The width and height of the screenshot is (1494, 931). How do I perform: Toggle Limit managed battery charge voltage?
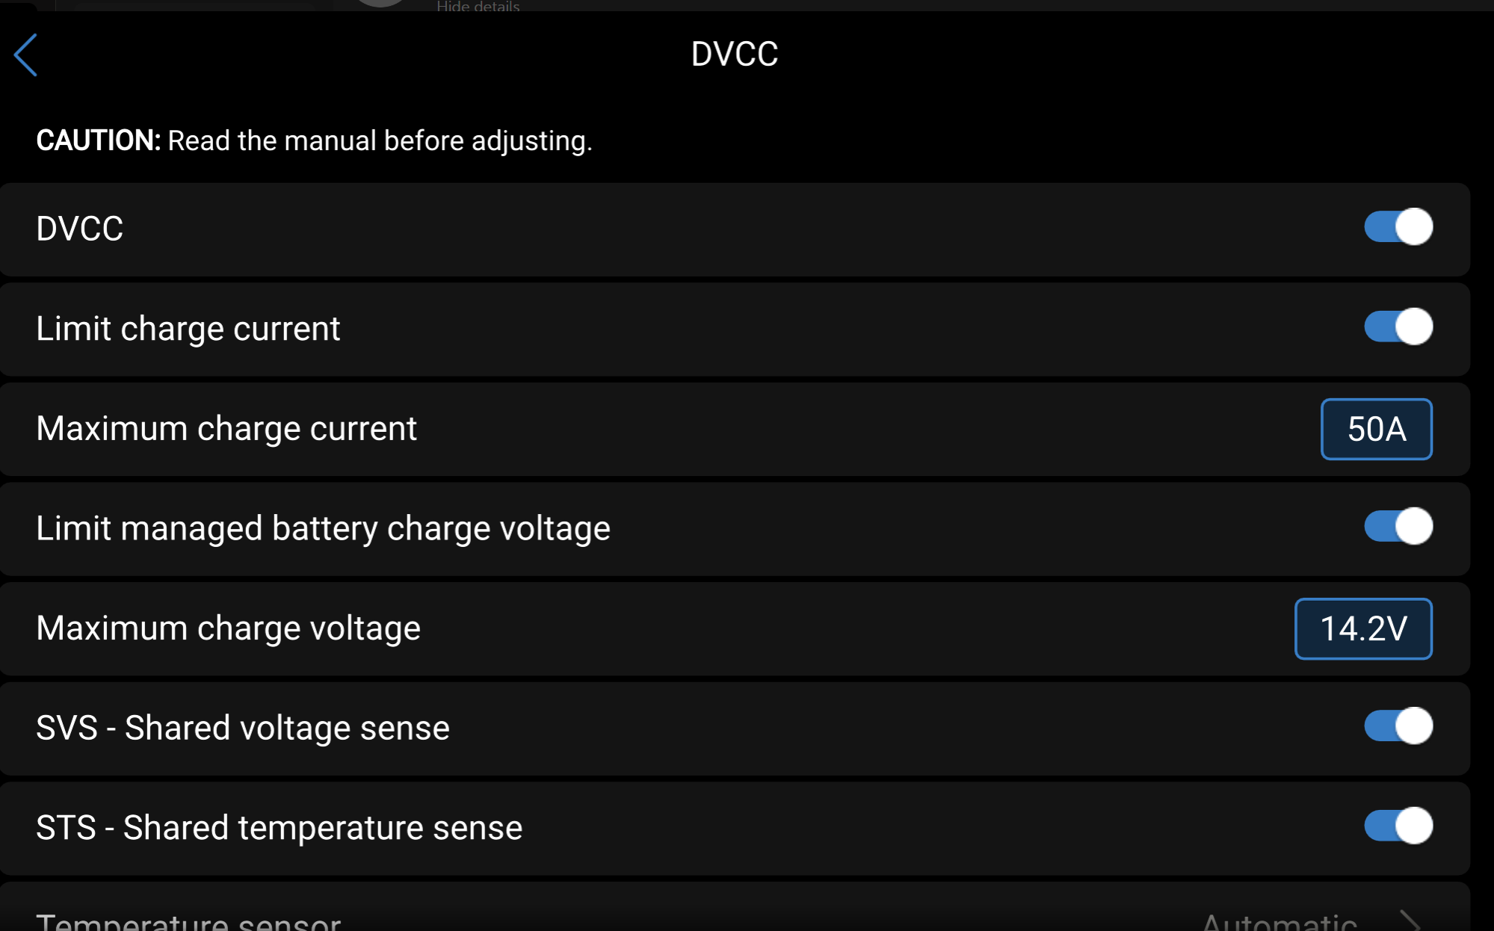point(1398,527)
